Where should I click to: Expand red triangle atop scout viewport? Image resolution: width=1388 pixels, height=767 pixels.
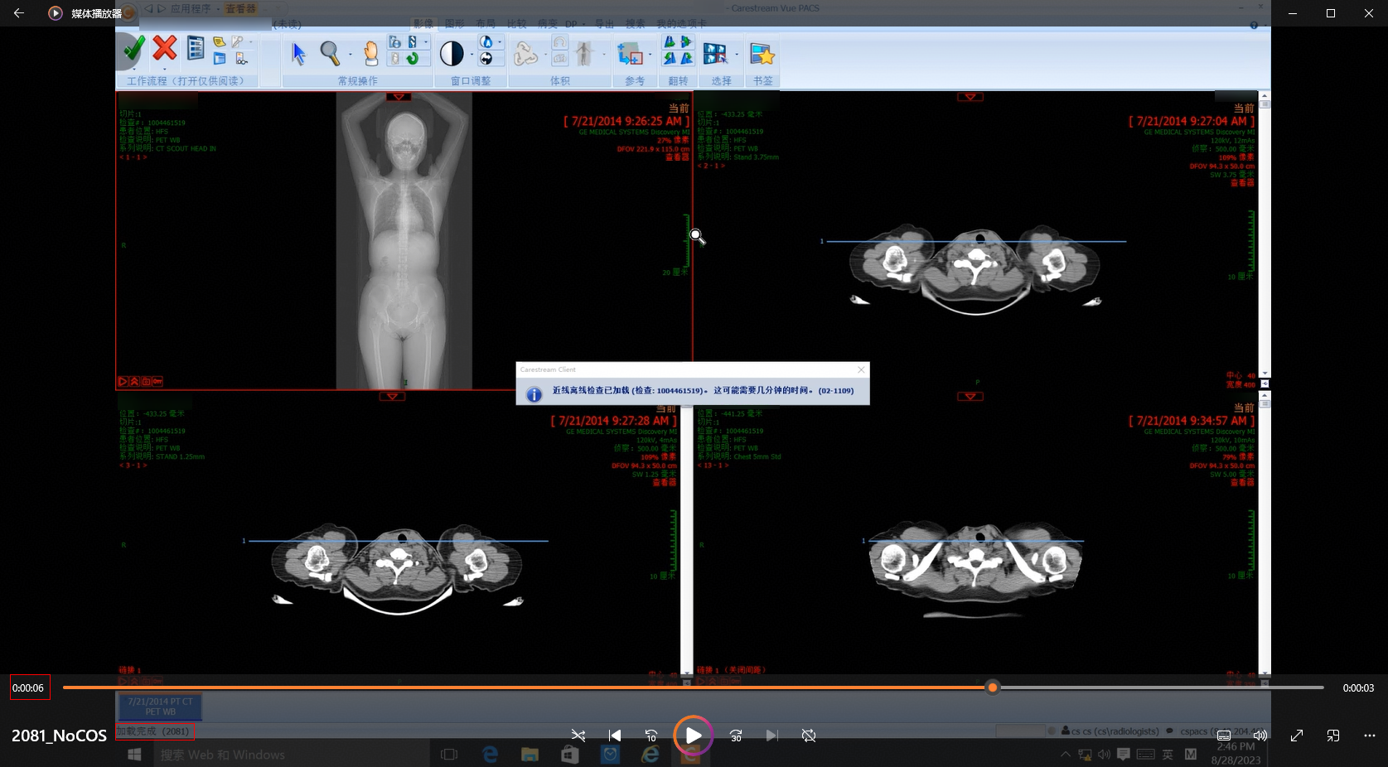pos(399,97)
